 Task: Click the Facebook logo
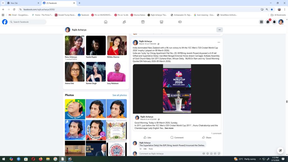[x=5, y=22]
